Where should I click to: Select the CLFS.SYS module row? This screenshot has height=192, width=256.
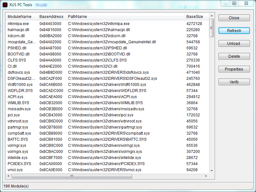(107, 60)
